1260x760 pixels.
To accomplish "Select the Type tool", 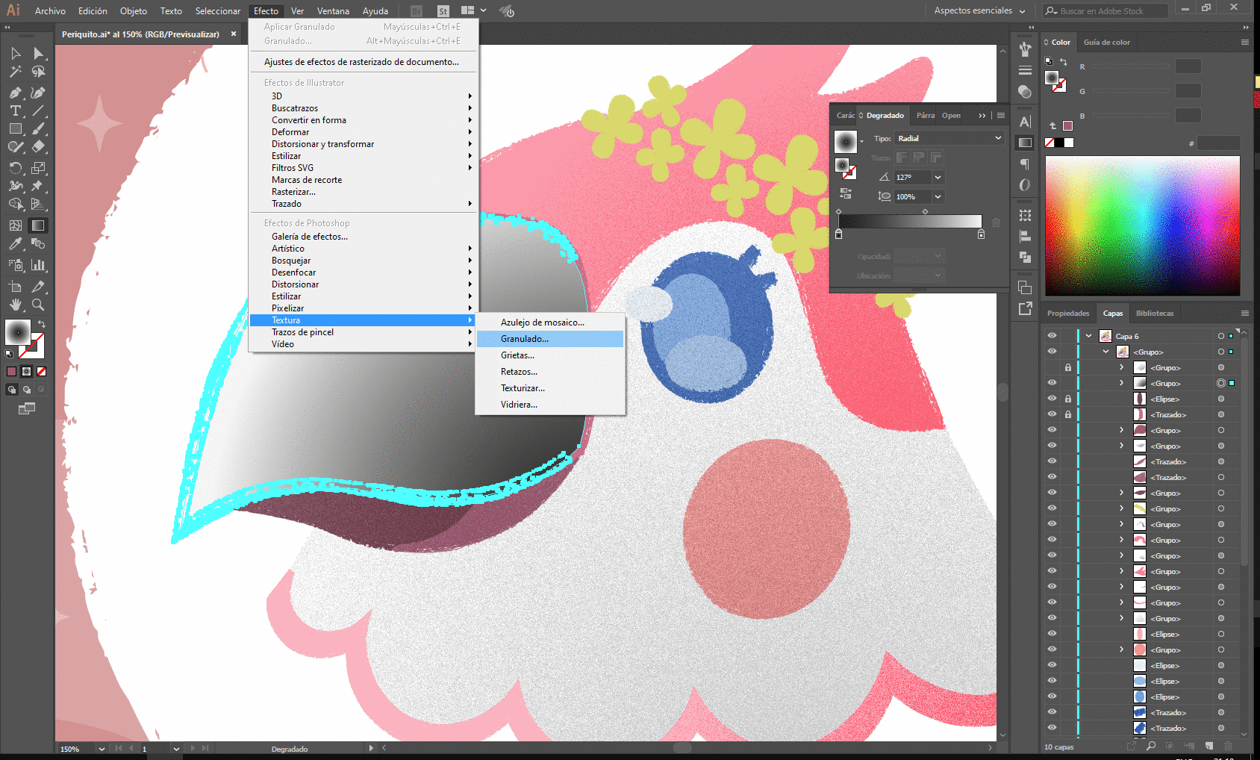I will (x=15, y=110).
